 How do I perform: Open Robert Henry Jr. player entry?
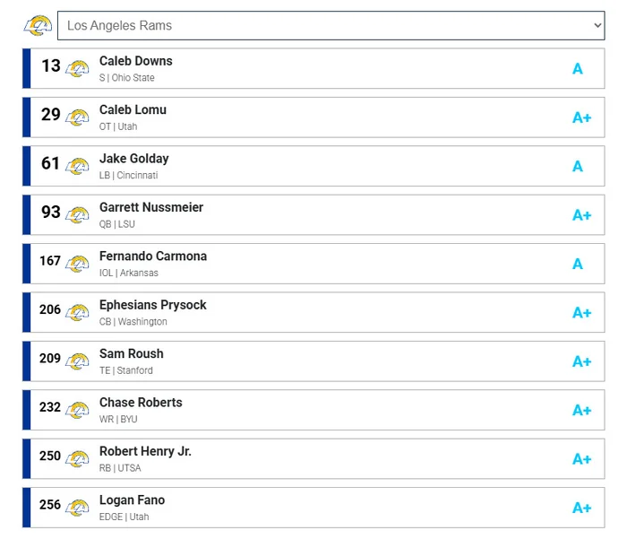click(x=145, y=451)
